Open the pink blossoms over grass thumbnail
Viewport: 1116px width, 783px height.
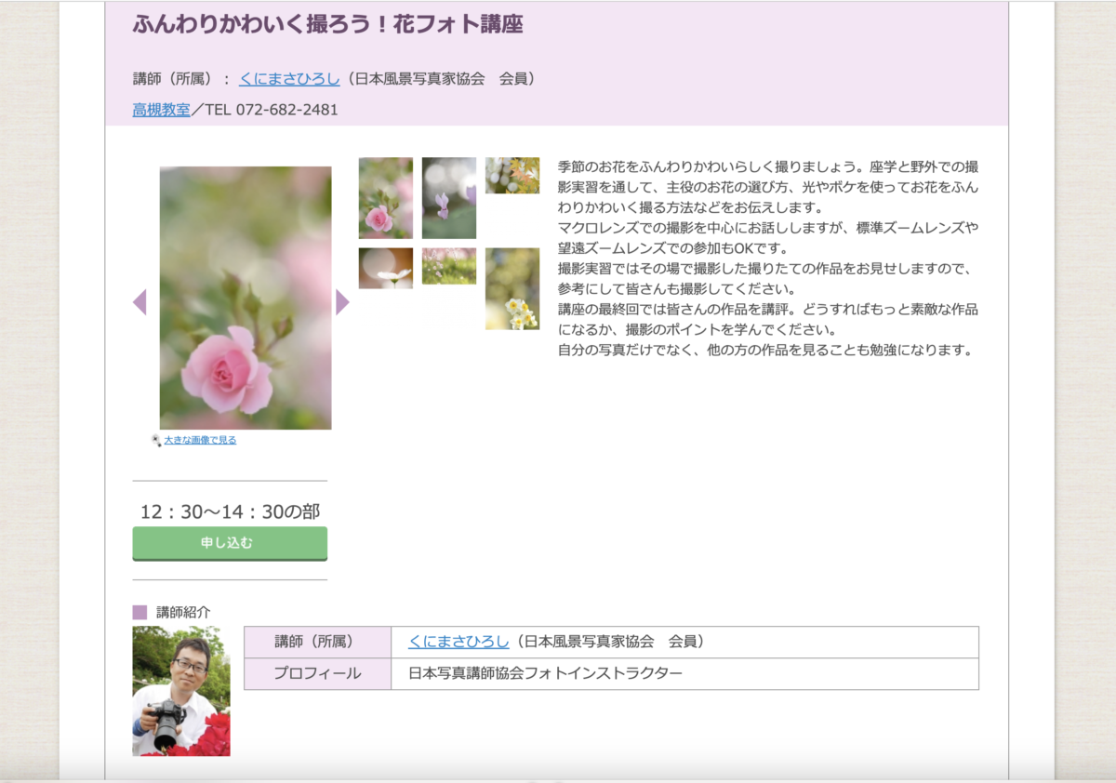pyautogui.click(x=448, y=266)
